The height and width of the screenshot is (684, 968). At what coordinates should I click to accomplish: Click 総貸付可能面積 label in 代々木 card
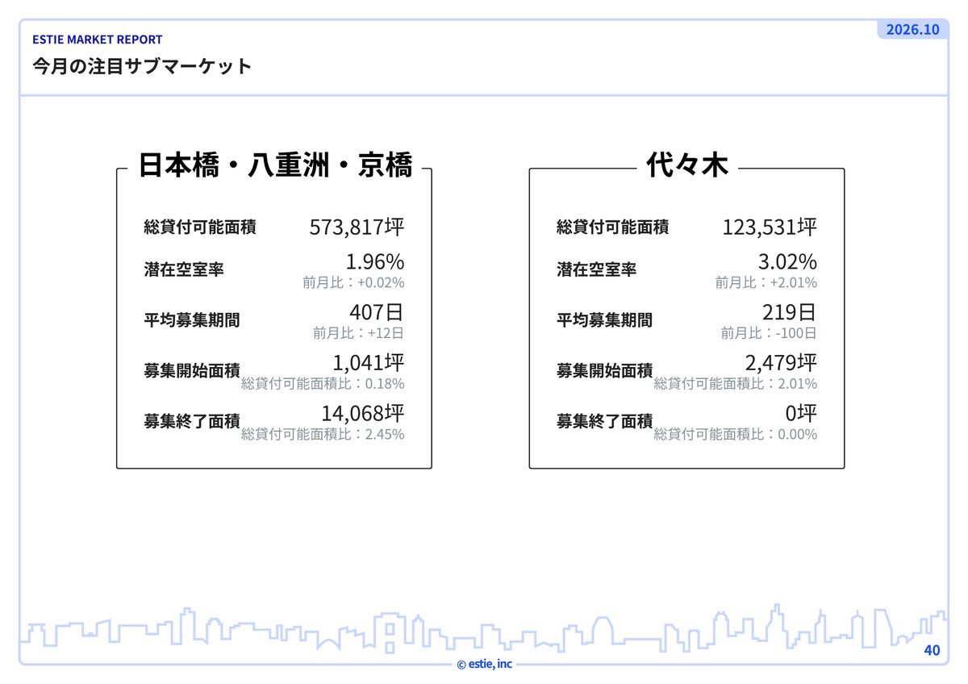pyautogui.click(x=613, y=227)
